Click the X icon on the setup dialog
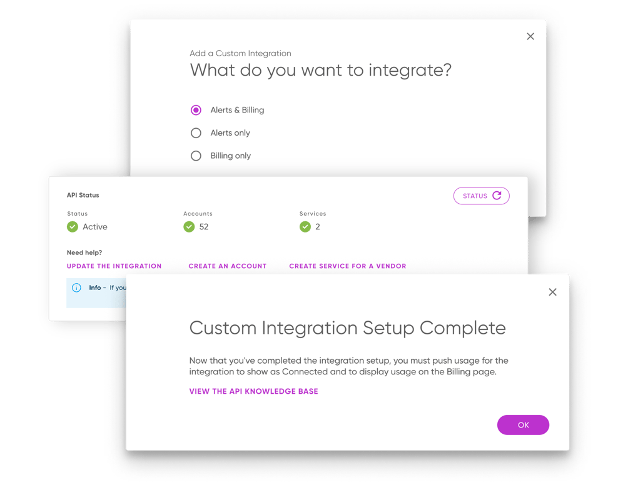628x485 pixels. (x=552, y=292)
